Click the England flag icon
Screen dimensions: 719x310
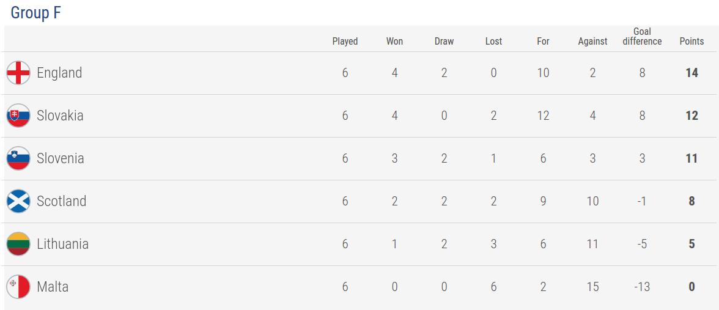18,73
